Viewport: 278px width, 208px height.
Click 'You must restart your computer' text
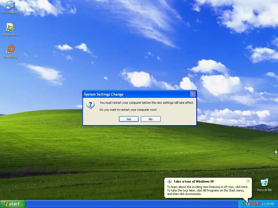(x=147, y=103)
